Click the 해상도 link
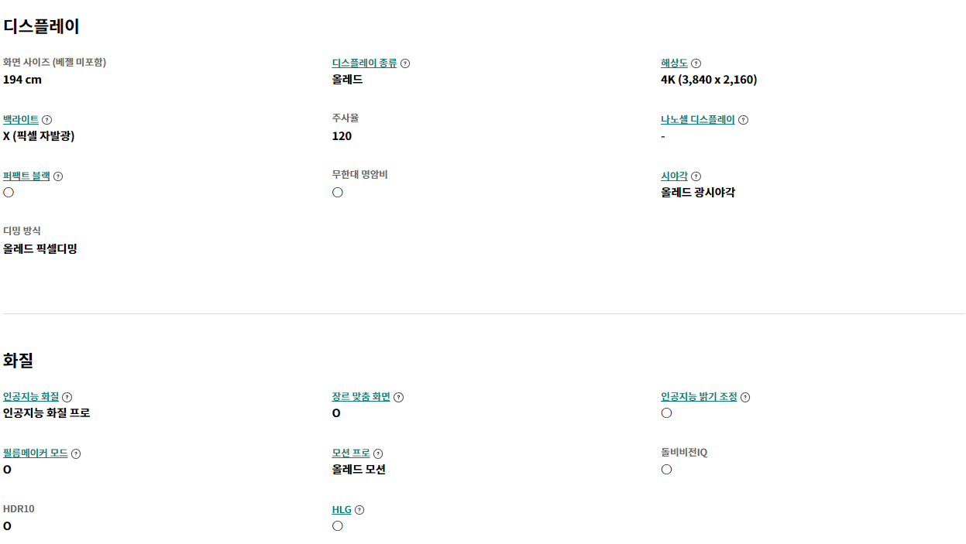The image size is (966, 544). [x=674, y=63]
